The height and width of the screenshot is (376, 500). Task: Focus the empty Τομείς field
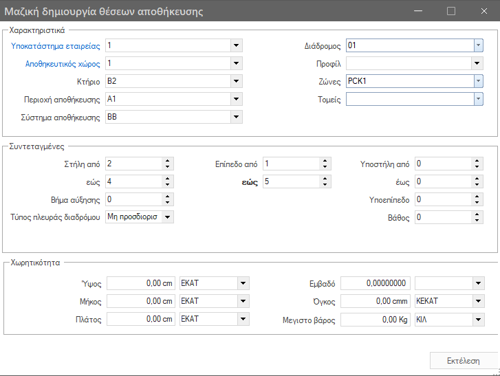point(410,99)
